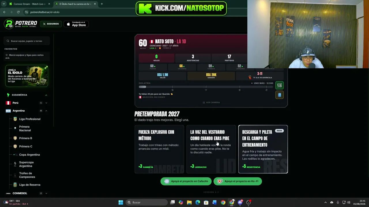Click the CONMEBOL logo icon

pos(8,193)
